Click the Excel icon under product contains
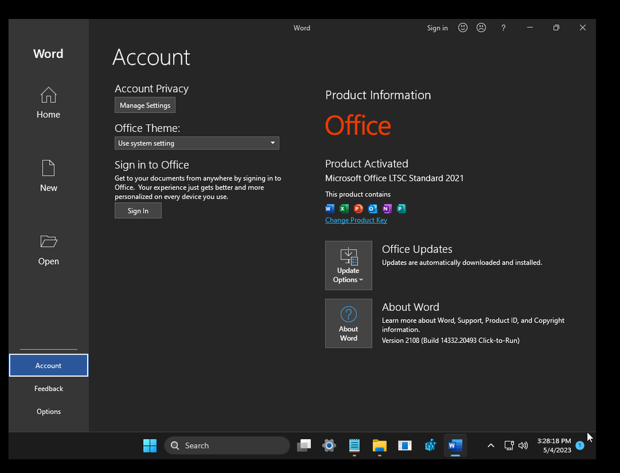The height and width of the screenshot is (473, 620). 344,209
